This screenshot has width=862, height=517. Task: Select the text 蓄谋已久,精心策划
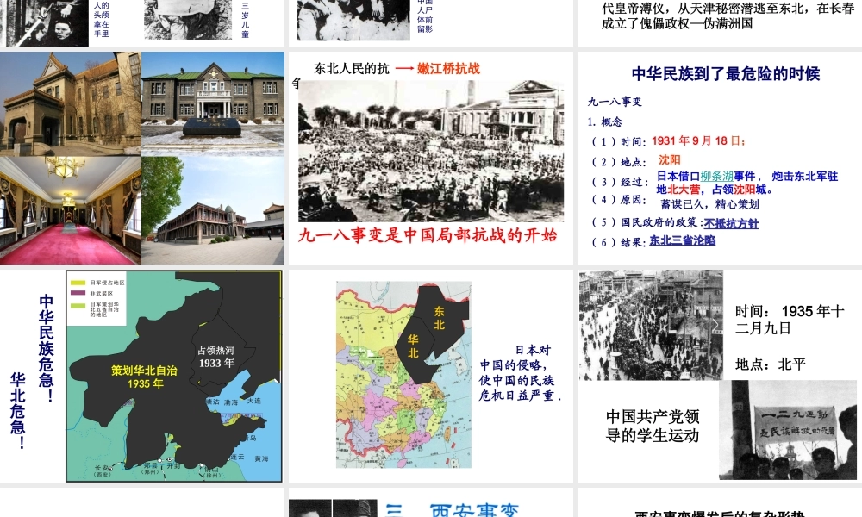tap(709, 204)
